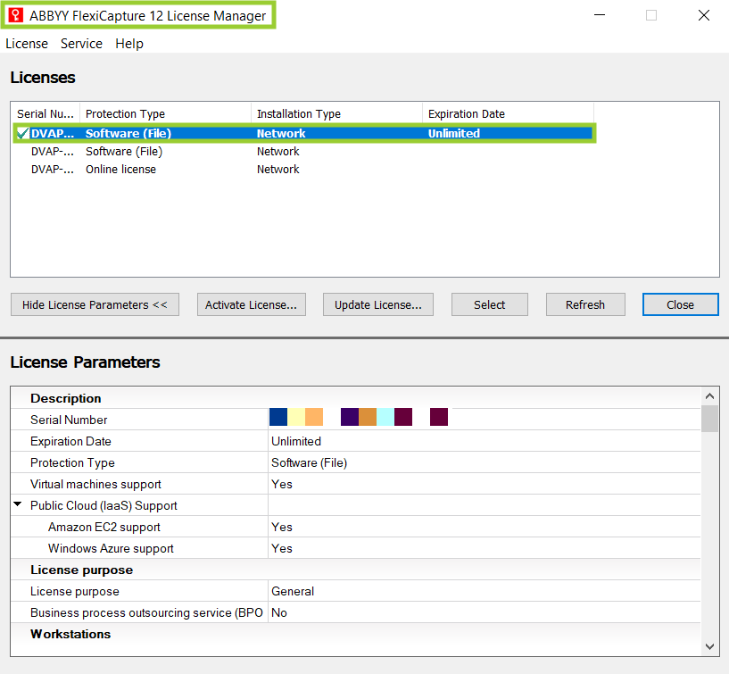The height and width of the screenshot is (674, 729).
Task: Sort by Protection Type column header
Action: tap(165, 114)
